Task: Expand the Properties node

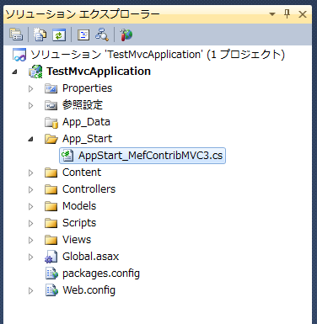Action: pos(31,88)
